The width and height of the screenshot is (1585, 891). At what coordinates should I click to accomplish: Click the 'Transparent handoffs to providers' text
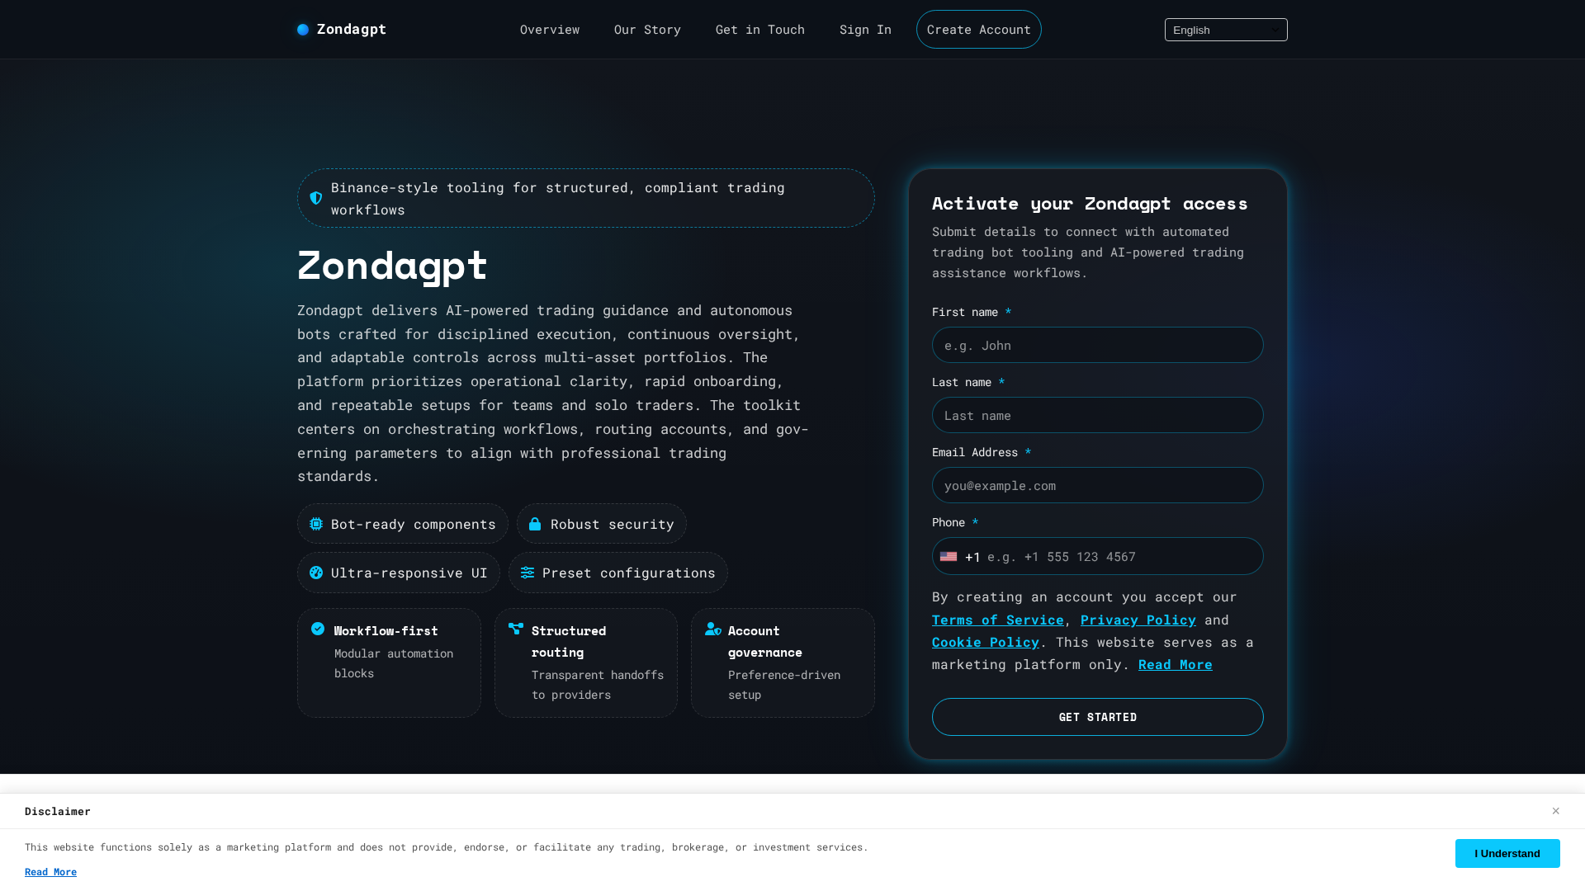598,685
